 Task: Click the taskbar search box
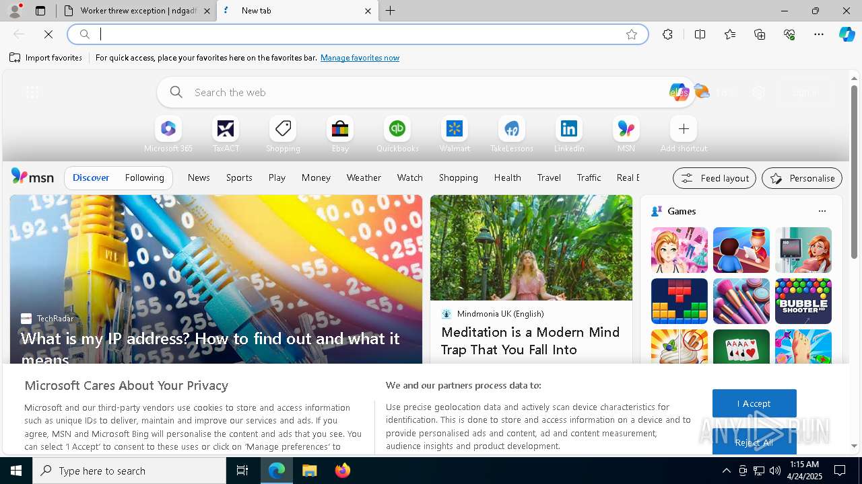pyautogui.click(x=129, y=471)
